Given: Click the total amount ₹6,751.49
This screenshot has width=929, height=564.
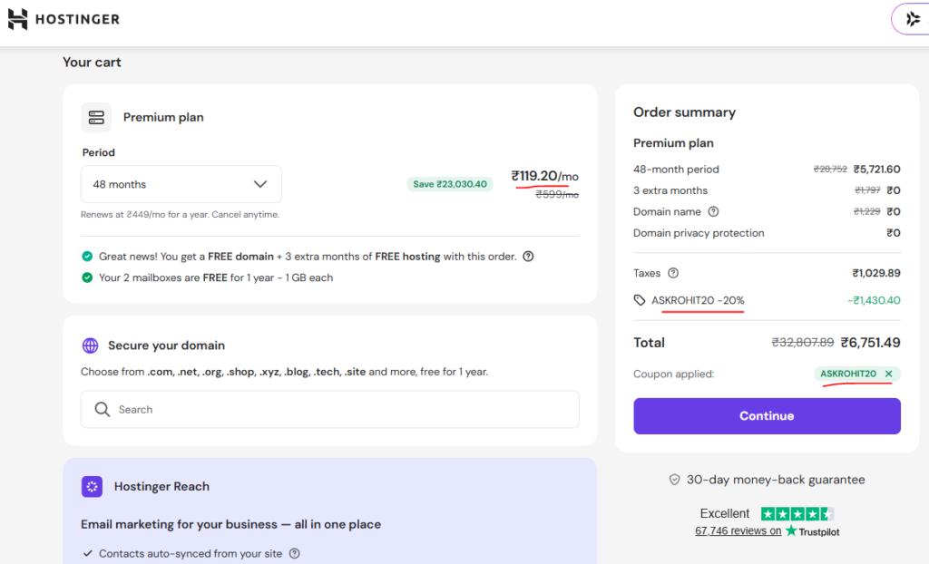Looking at the screenshot, I should tap(870, 343).
